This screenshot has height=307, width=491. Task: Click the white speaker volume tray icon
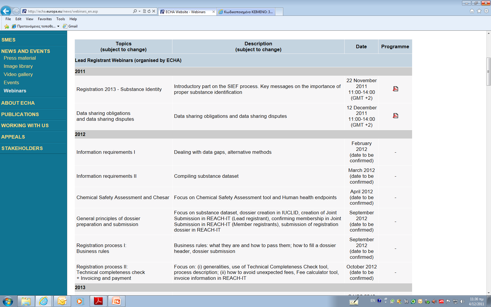coord(462,301)
